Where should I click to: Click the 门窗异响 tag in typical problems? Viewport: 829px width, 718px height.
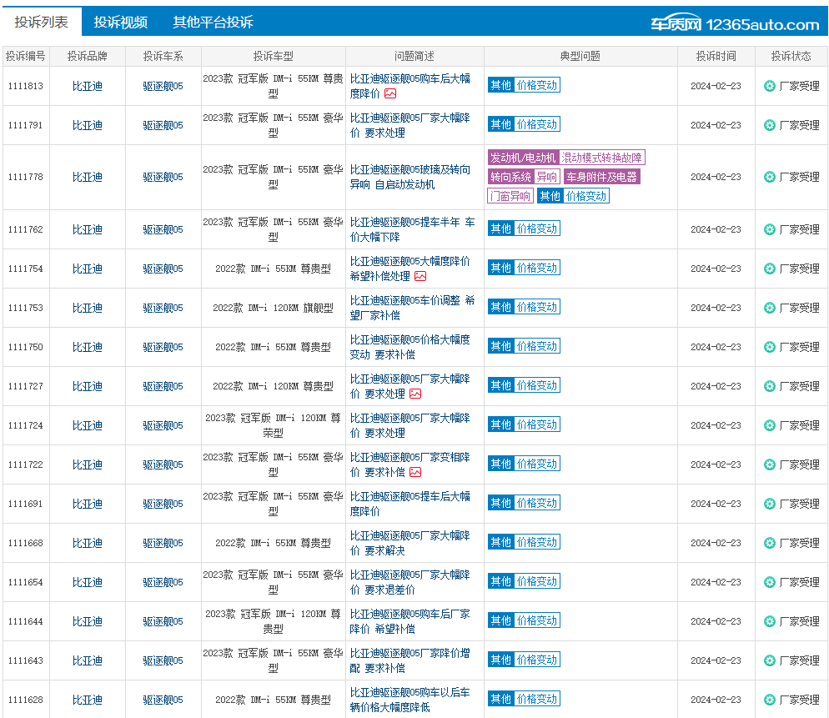pyautogui.click(x=510, y=195)
